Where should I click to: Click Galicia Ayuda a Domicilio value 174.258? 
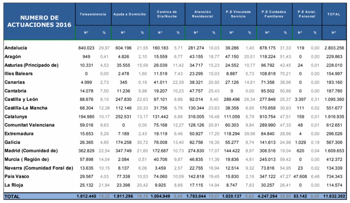click(x=123, y=142)
